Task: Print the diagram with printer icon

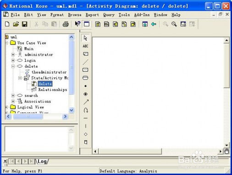Action: [66, 24]
